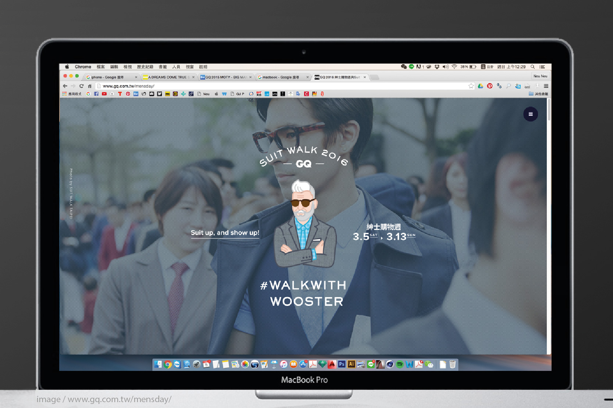Bookmark this page with the star icon
This screenshot has height=408, width=613.
point(471,86)
